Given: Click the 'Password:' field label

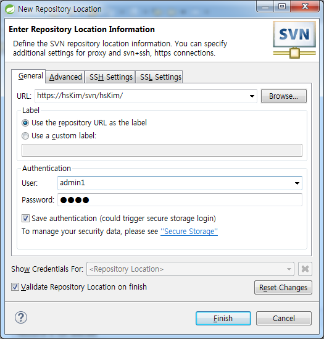Looking at the screenshot, I should pos(38,200).
